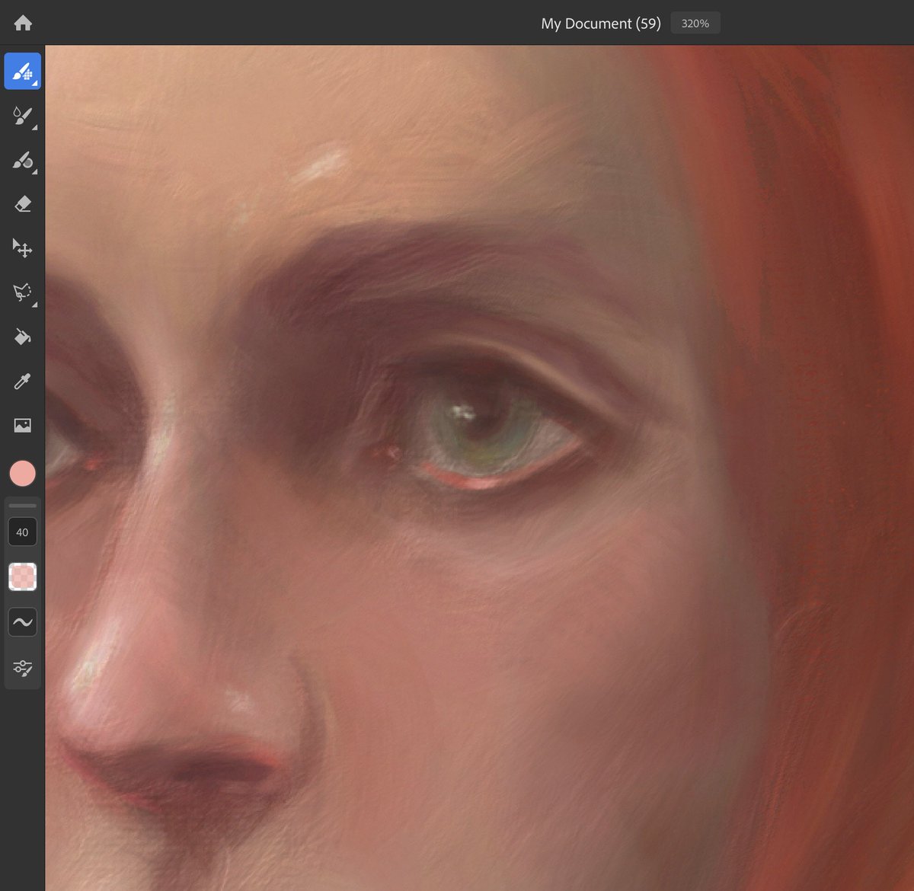Open the Place Image tool
The image size is (914, 891).
tap(22, 424)
